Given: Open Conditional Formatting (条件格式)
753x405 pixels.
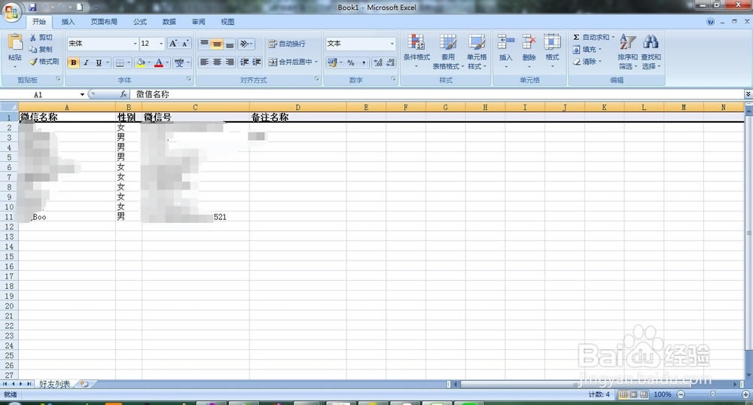Looking at the screenshot, I should pyautogui.click(x=416, y=50).
